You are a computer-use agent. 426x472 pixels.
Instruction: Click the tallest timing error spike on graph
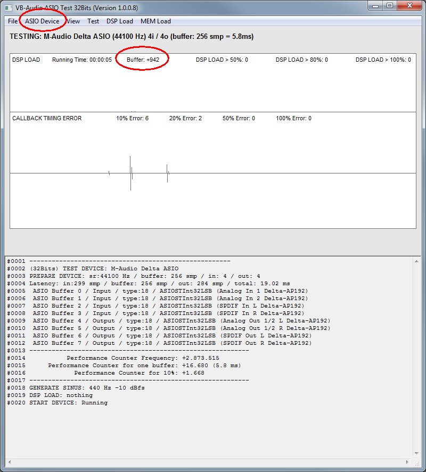pos(130,173)
